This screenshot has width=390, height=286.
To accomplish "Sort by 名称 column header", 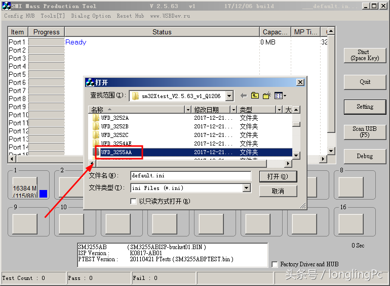I will (x=137, y=110).
